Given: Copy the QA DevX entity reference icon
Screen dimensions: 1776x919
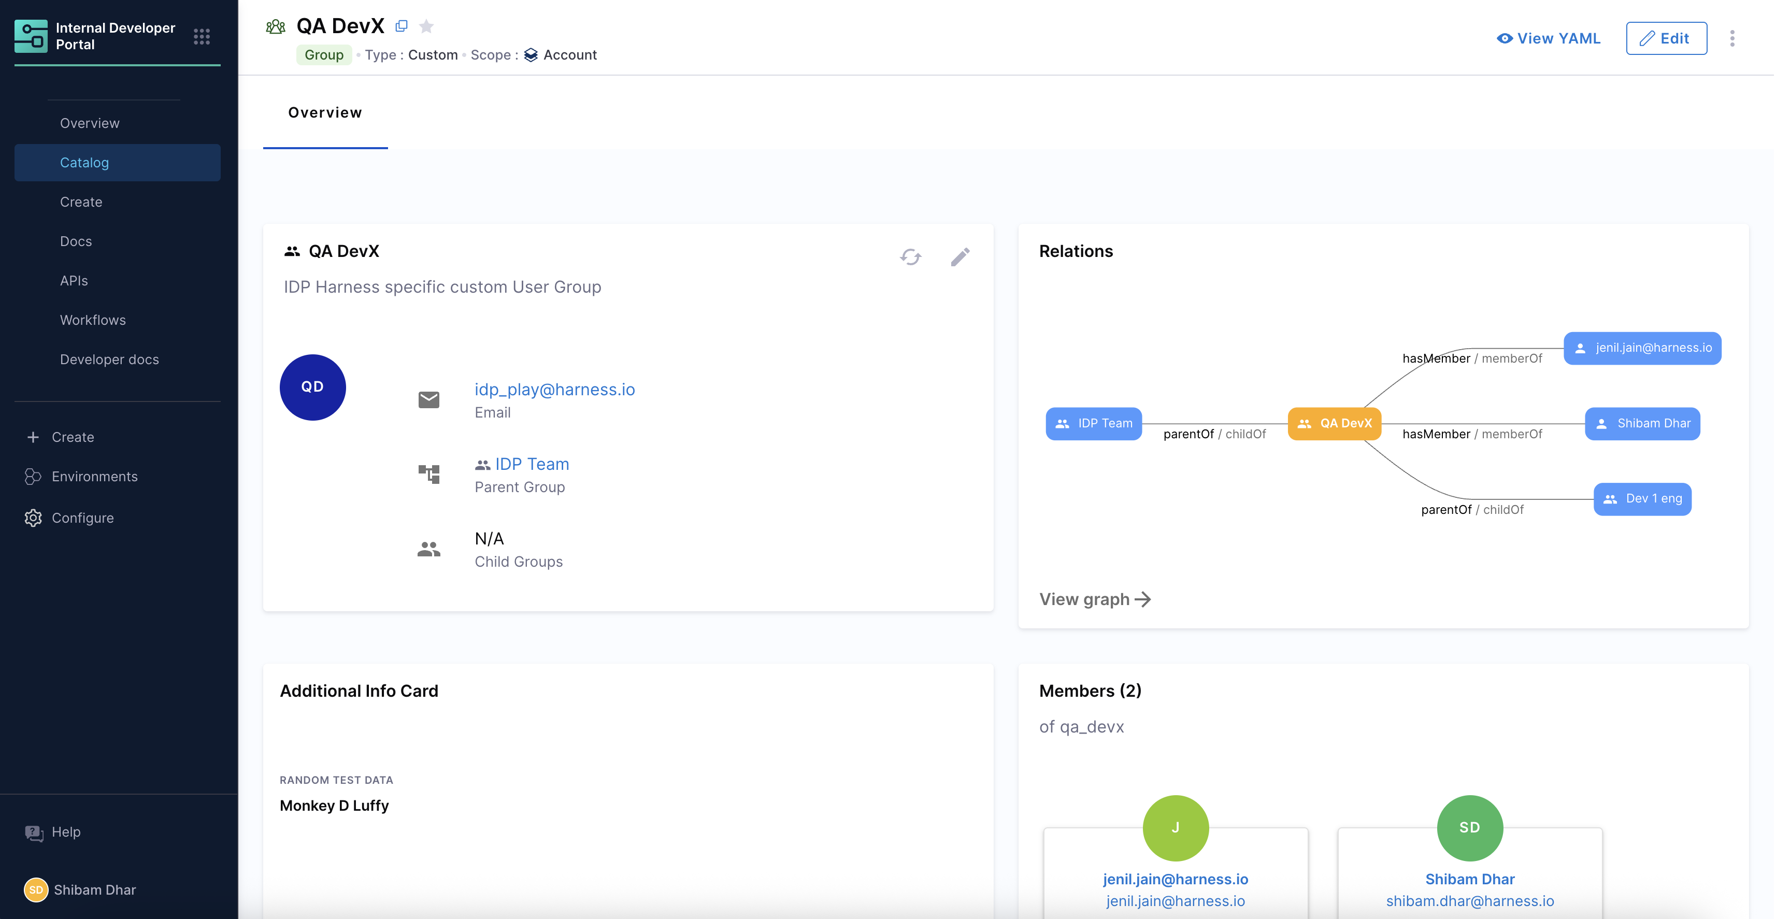Looking at the screenshot, I should point(401,26).
